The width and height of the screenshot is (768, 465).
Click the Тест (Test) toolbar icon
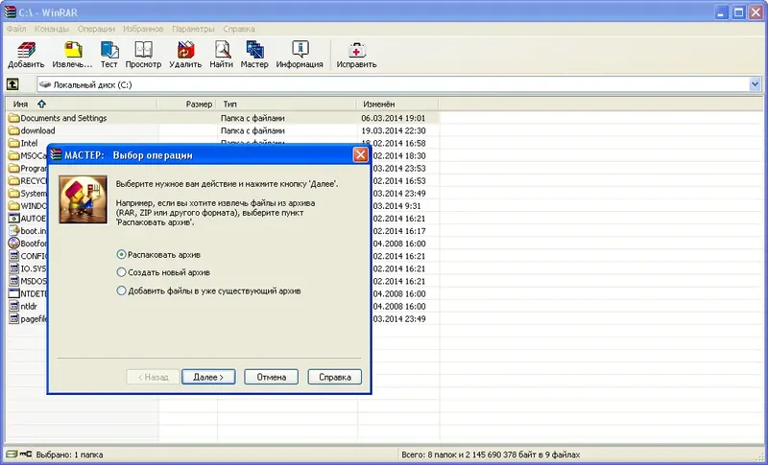tap(109, 55)
